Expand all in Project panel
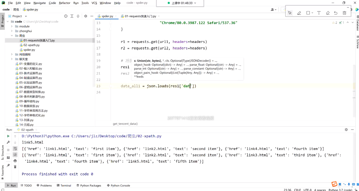Image resolution: width=359 pixels, height=191 pixels. coord(72,16)
